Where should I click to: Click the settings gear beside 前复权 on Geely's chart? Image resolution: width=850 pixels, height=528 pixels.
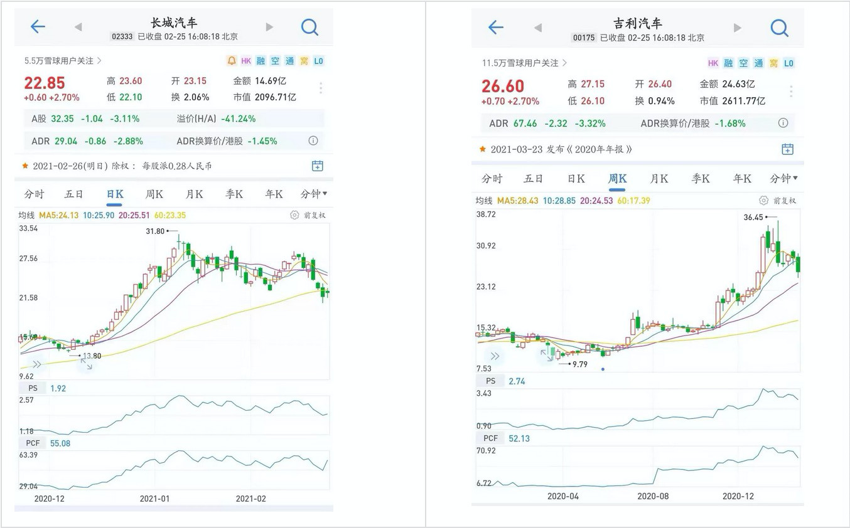click(763, 199)
